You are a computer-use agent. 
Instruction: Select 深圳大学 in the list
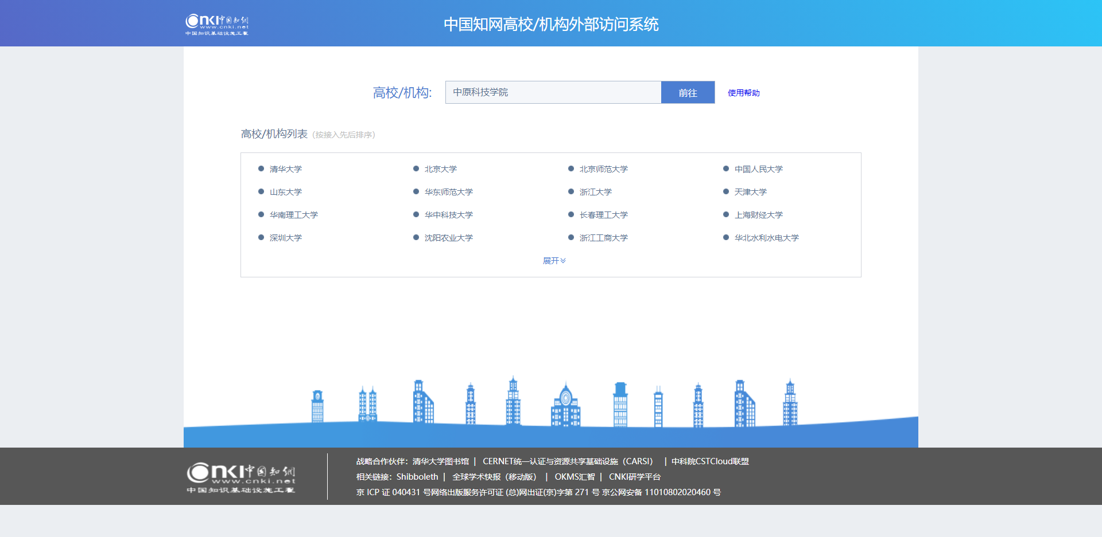coord(285,238)
